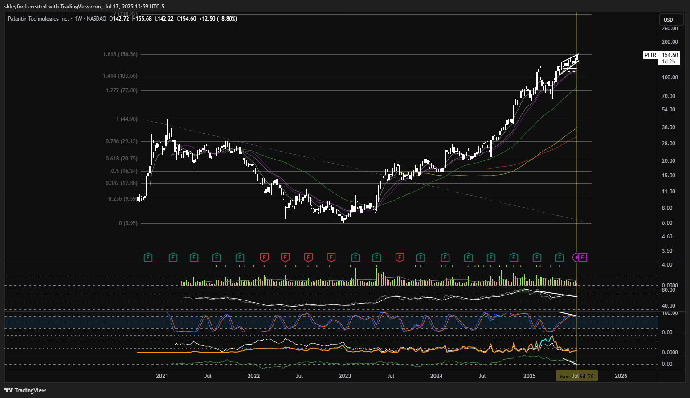Select the 0.236 (9.59) Fibonacci label
The height and width of the screenshot is (398, 690).
122,199
